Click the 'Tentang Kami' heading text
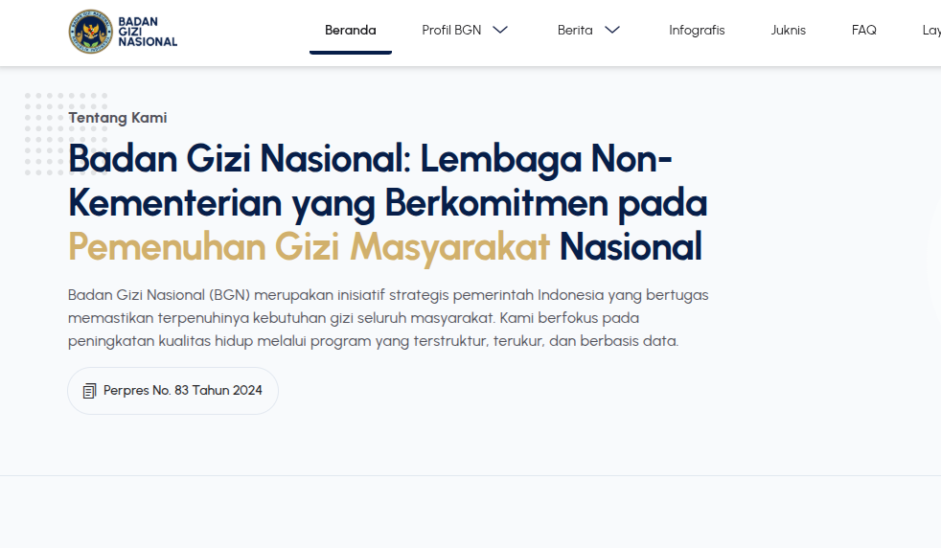Image resolution: width=941 pixels, height=548 pixels. click(x=118, y=118)
